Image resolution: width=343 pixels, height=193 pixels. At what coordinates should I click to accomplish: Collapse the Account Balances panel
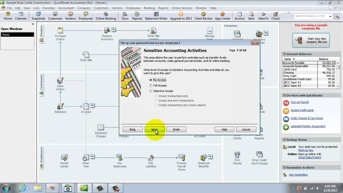[285, 54]
